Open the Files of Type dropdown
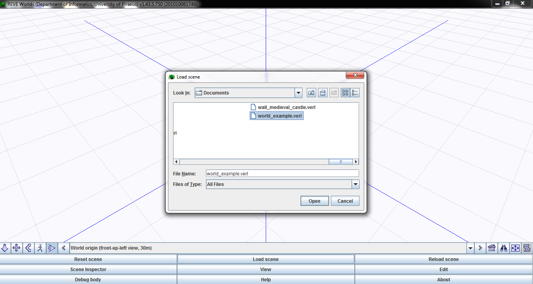 355,184
